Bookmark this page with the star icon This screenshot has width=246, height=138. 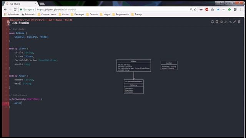click(x=195, y=10)
